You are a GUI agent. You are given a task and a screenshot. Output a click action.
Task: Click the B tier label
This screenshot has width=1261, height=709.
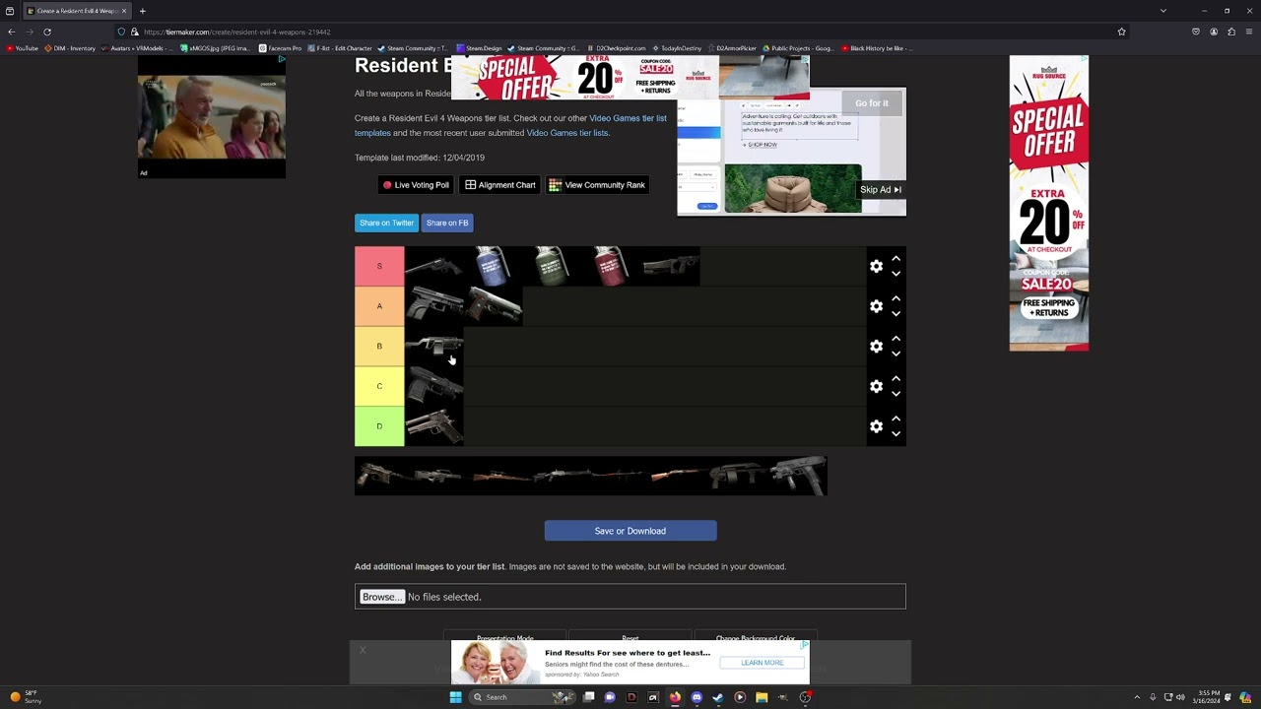379,347
